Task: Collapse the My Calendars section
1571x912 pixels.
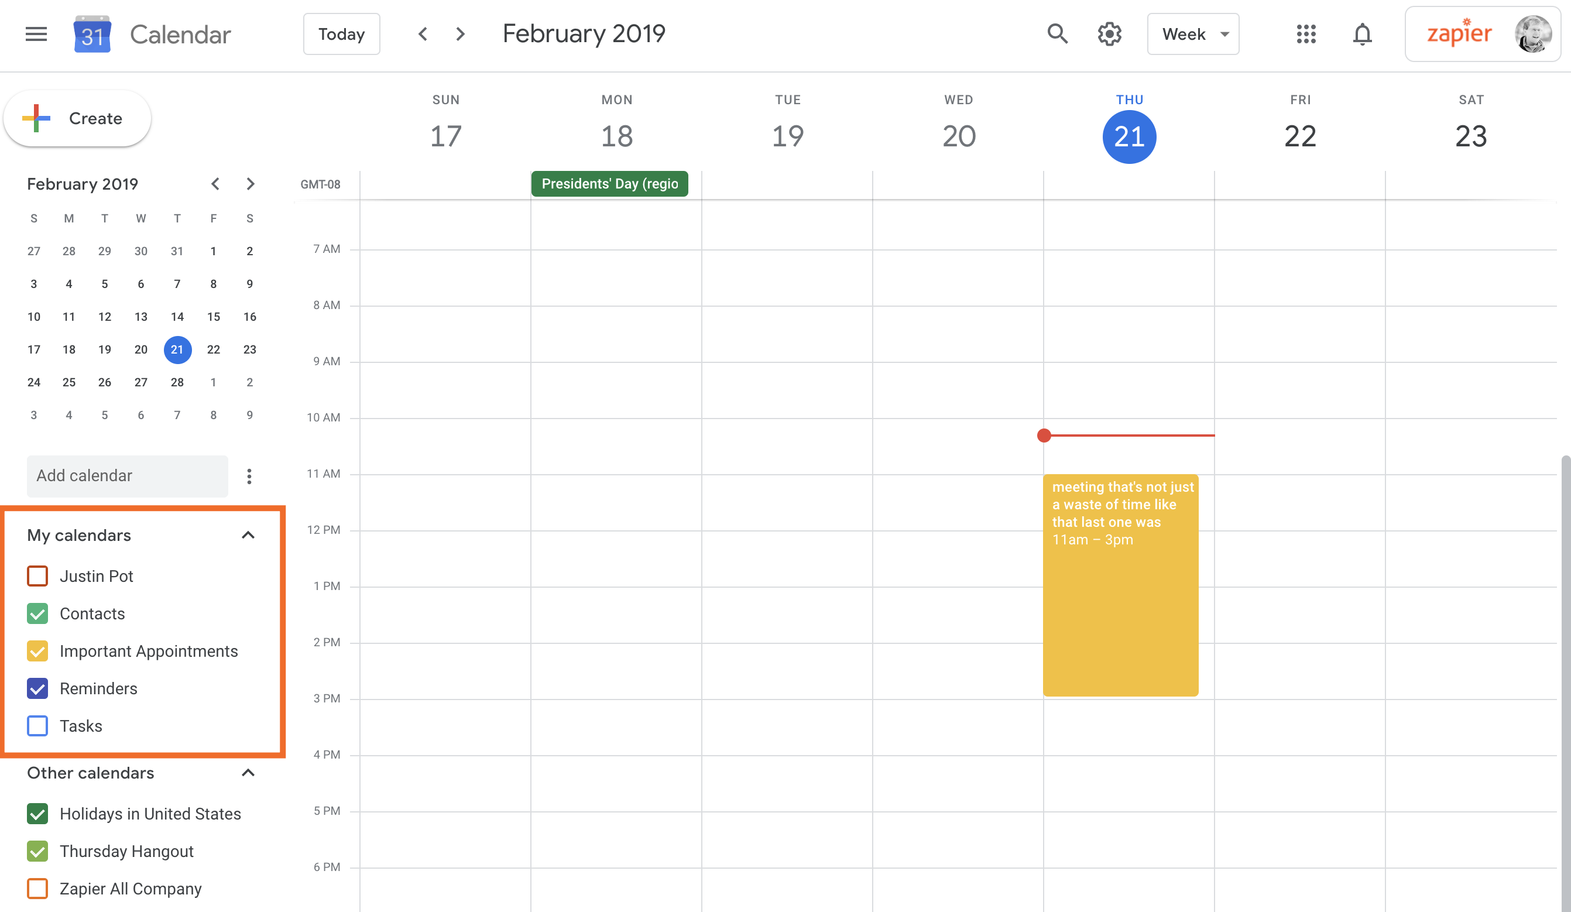Action: tap(246, 534)
